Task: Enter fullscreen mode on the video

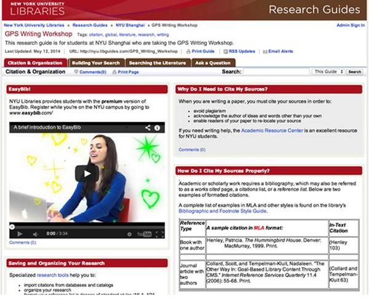Action: (159, 234)
